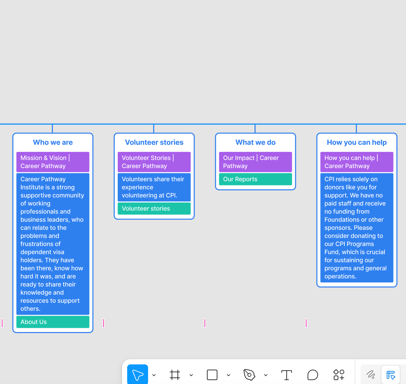Select the Pen tool
Image resolution: width=406 pixels, height=384 pixels.
coord(249,375)
